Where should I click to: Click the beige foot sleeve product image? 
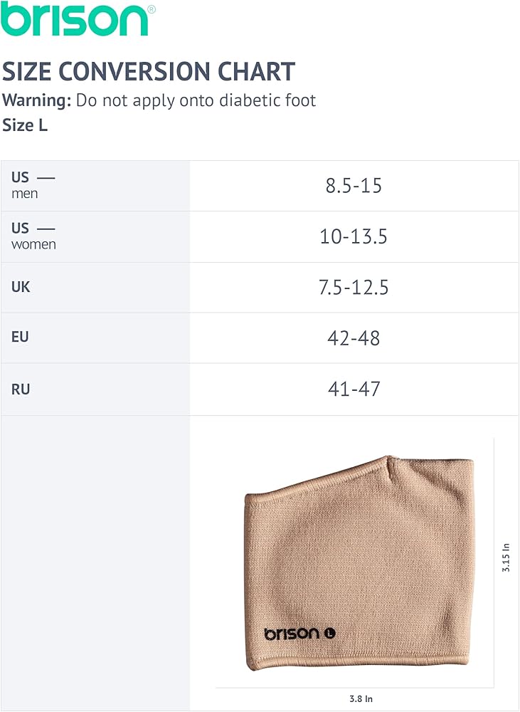click(359, 562)
